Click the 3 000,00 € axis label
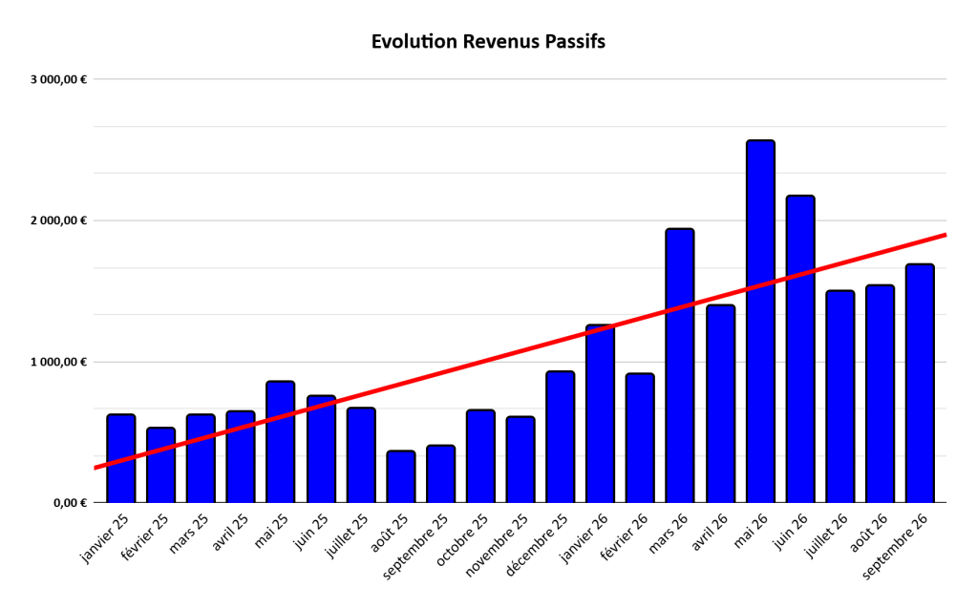The width and height of the screenshot is (977, 608). [58, 79]
